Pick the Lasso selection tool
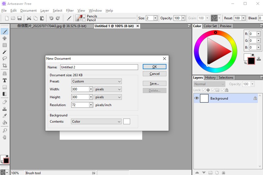 [x=5, y=58]
